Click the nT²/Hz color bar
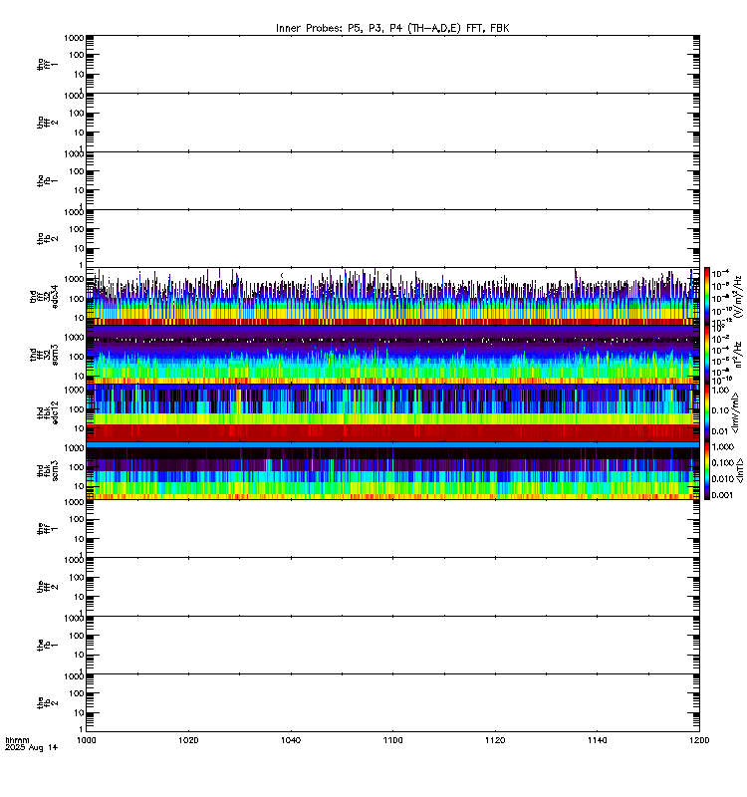This screenshot has width=747, height=797. [707, 355]
